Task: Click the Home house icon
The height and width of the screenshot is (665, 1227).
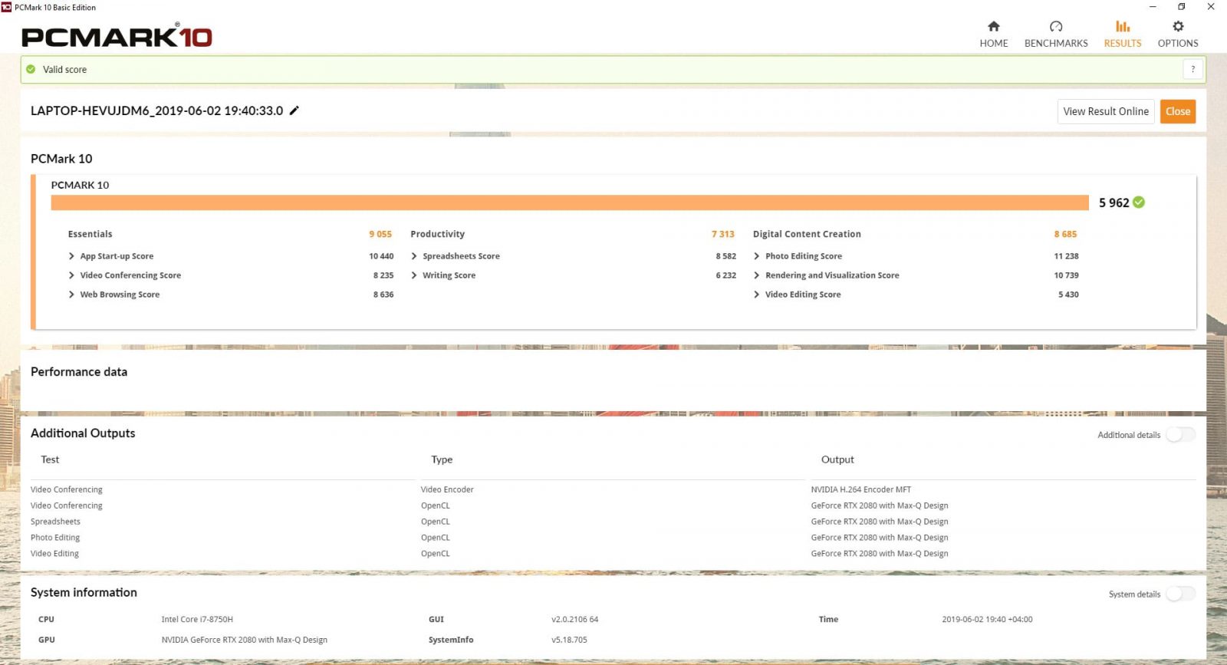Action: [x=993, y=26]
